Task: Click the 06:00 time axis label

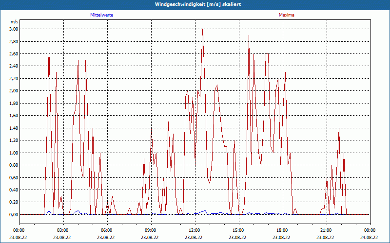Action: point(106,230)
